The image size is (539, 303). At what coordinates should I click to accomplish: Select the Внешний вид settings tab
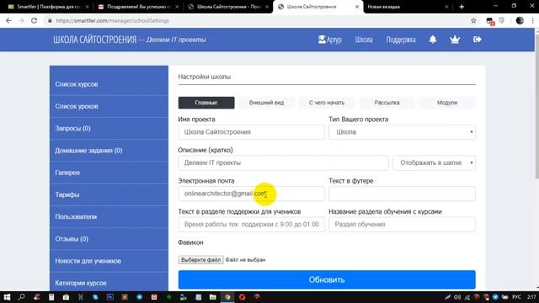266,103
